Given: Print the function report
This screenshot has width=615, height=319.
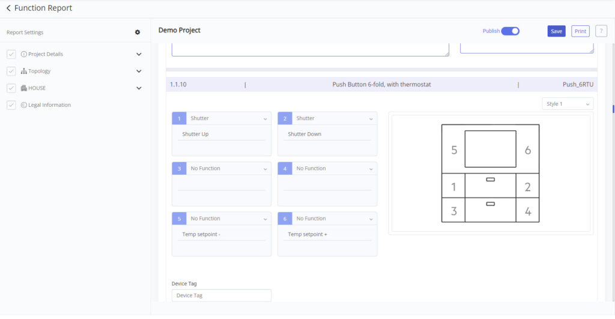Looking at the screenshot, I should pyautogui.click(x=580, y=31).
